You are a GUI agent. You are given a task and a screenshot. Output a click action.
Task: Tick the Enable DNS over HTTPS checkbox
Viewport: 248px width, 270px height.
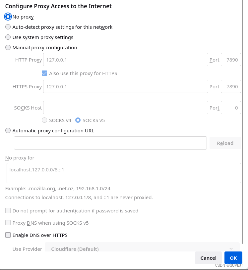click(8, 235)
